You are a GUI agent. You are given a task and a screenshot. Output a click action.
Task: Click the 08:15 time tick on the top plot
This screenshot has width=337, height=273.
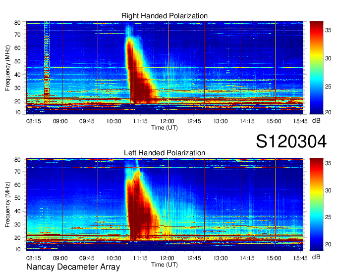click(x=34, y=121)
